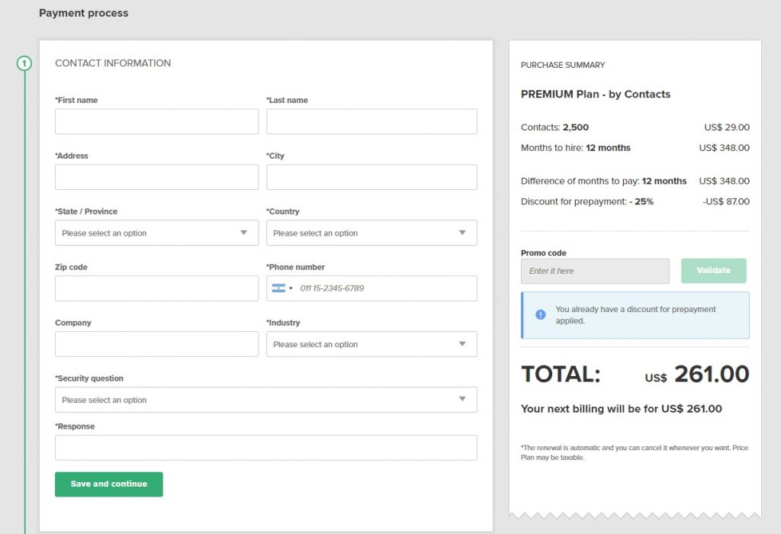
Task: Open the State / Province dropdown
Action: [x=156, y=233]
